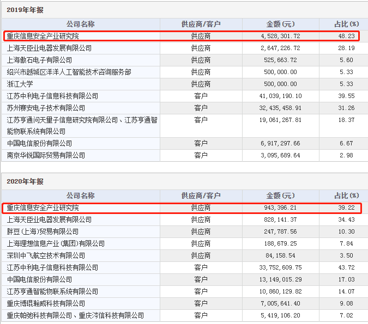Click the 48.23 percentage cell
This screenshot has width=368, height=324.
coord(347,36)
